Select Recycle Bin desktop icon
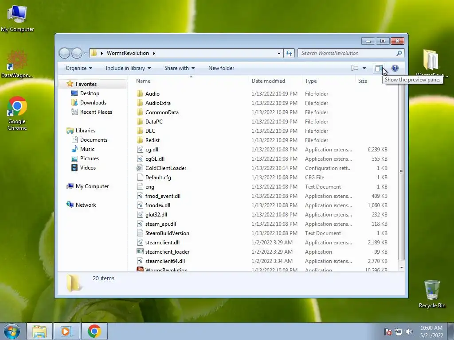Screen dimensions: 454x340 432,294
